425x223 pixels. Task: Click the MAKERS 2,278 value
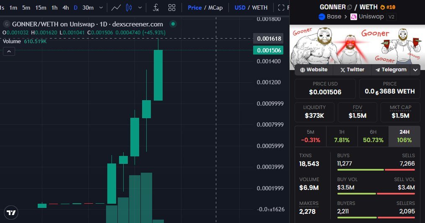pos(307,211)
